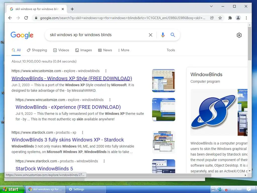Open options for StarDock WindowBlinds 5 result
This screenshot has height=193, width=257.
click(104, 161)
